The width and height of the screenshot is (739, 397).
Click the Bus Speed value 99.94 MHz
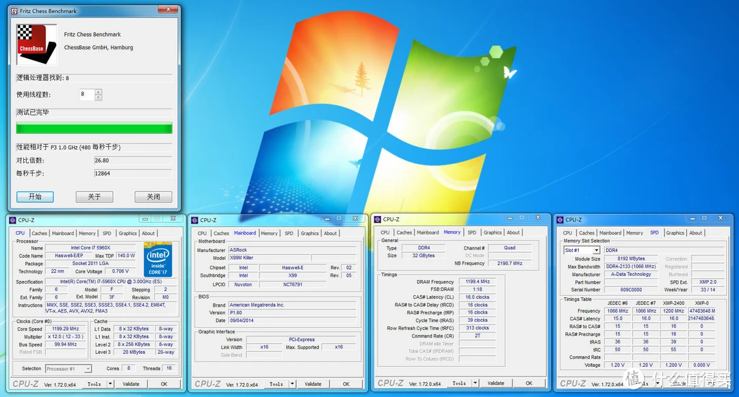click(x=66, y=344)
